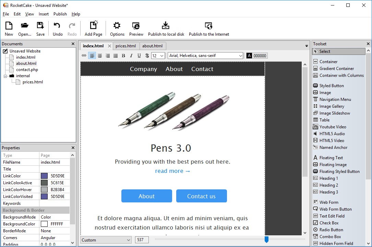Click the Add Page toolbar icon
372x247 pixels.
(x=94, y=25)
